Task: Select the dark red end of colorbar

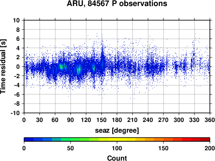Action: (x=205, y=140)
